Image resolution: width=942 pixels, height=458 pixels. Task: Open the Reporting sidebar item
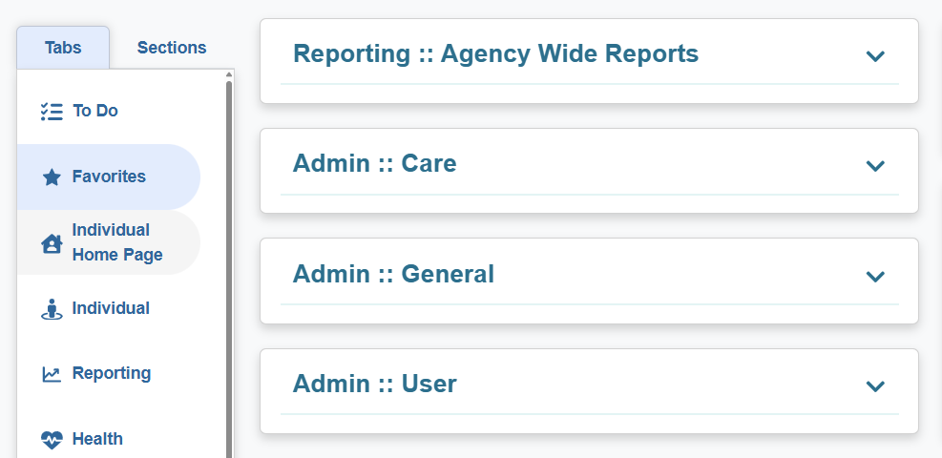(x=112, y=373)
